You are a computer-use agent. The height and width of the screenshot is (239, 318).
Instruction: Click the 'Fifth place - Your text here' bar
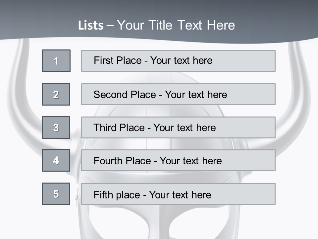178,194
